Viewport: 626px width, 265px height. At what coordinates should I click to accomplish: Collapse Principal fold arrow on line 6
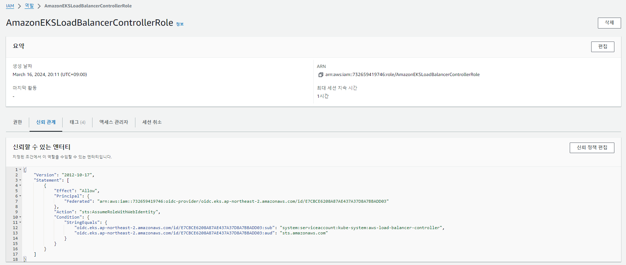20,196
